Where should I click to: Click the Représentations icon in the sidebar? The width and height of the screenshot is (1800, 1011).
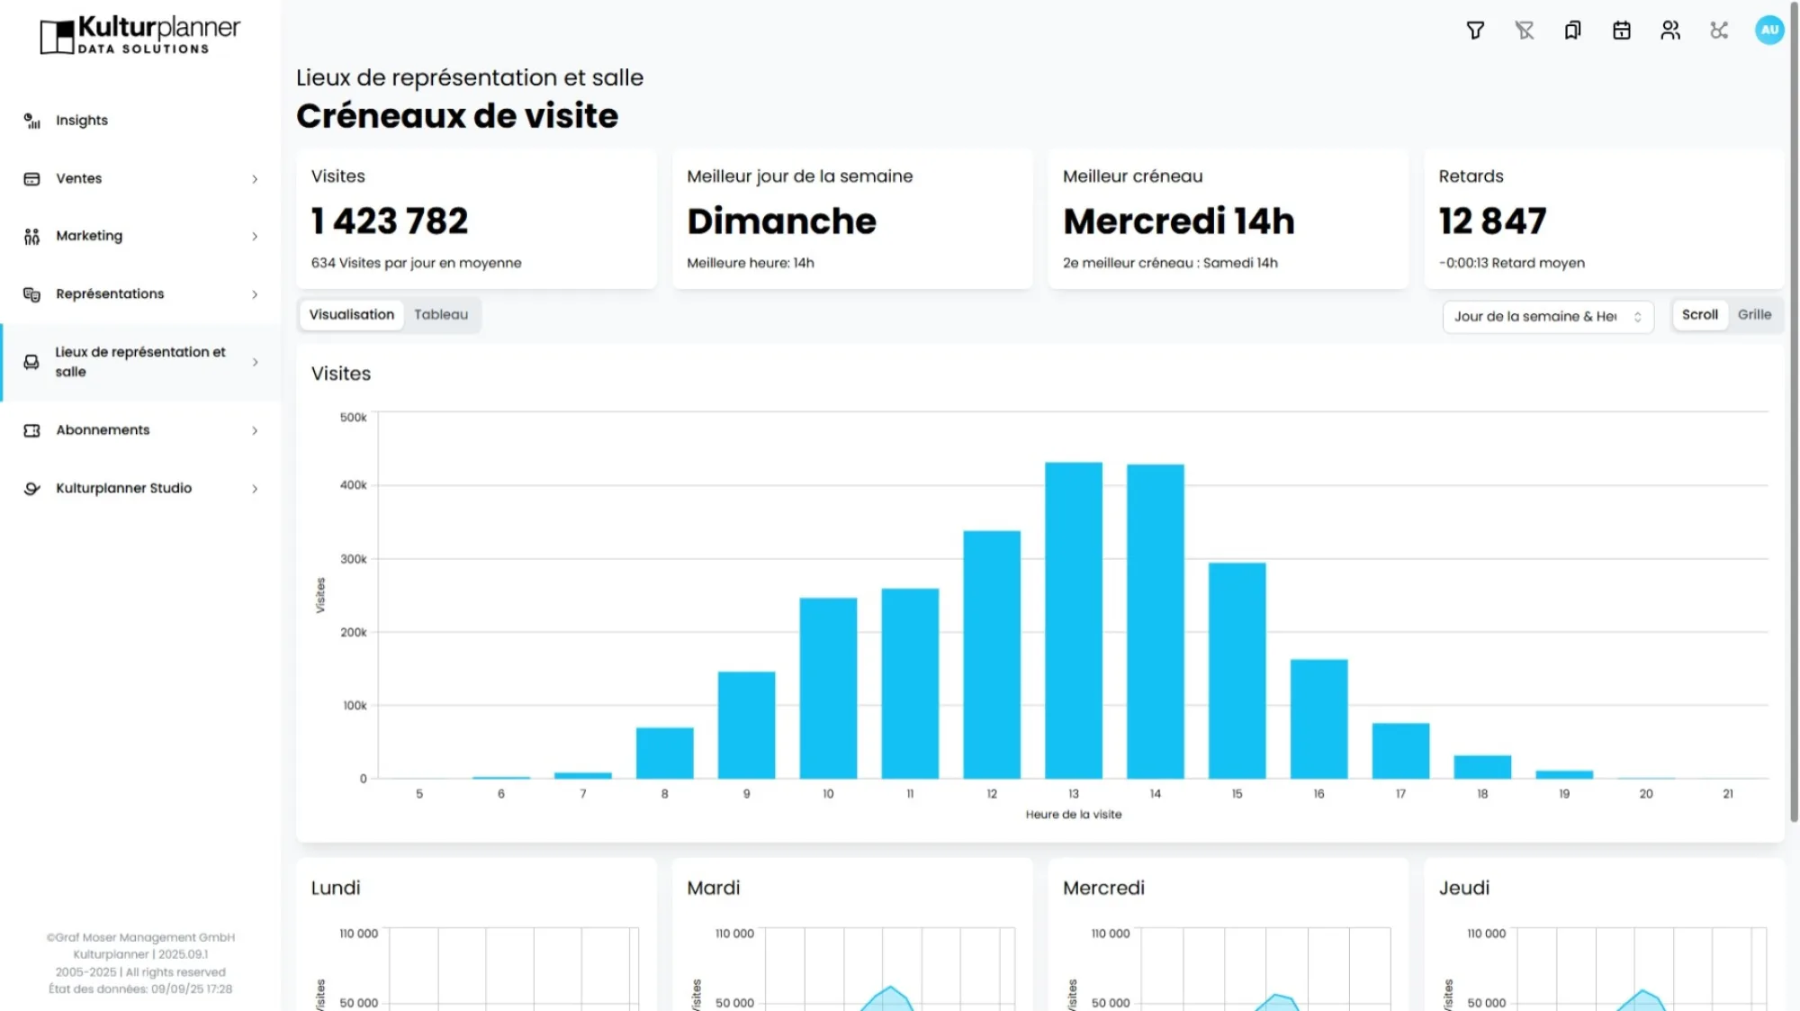tap(32, 294)
